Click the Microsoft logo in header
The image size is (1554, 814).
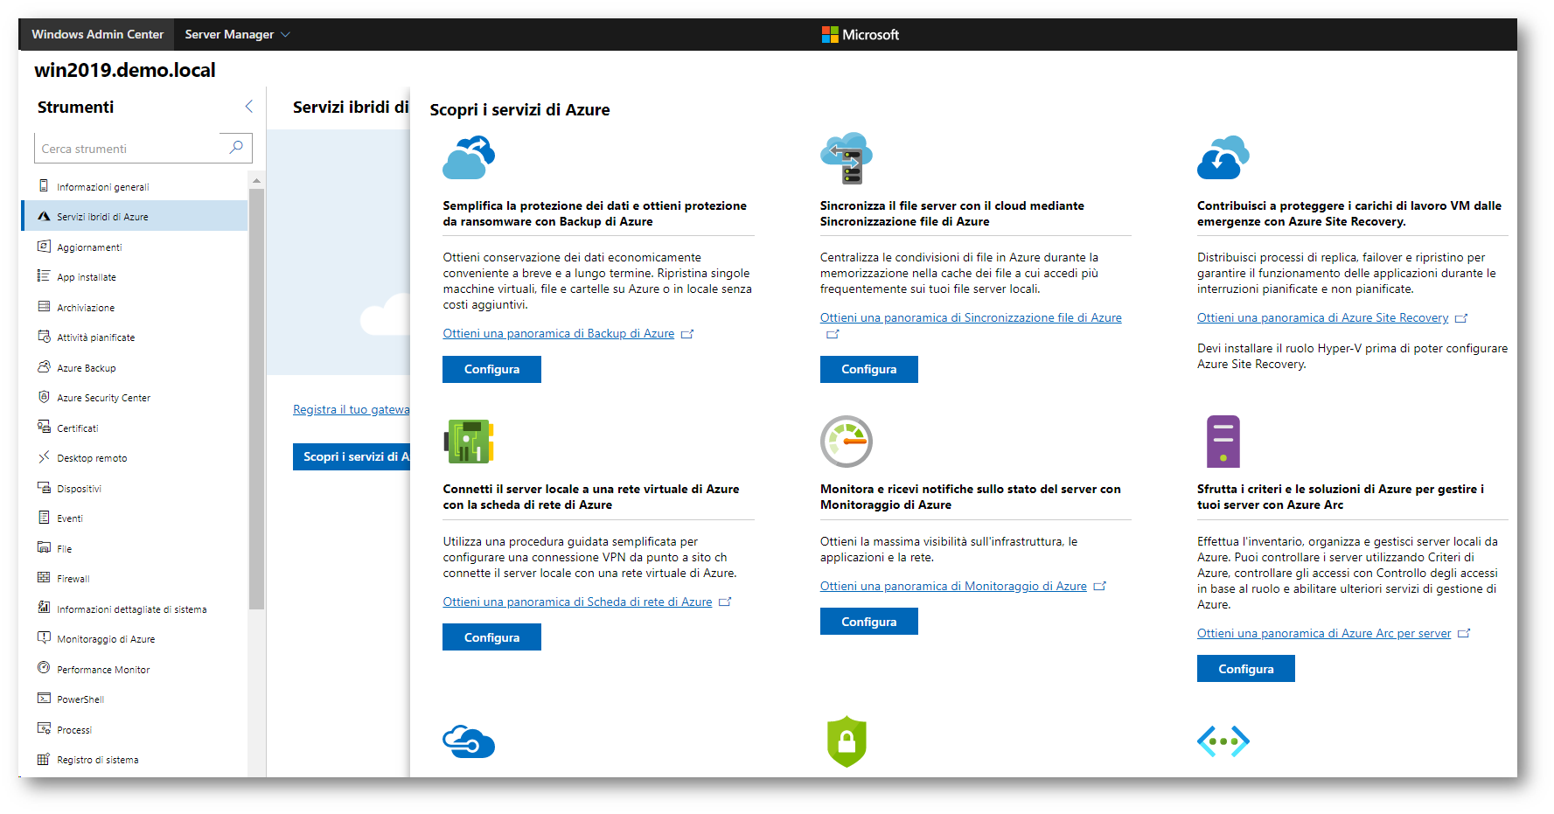[860, 35]
